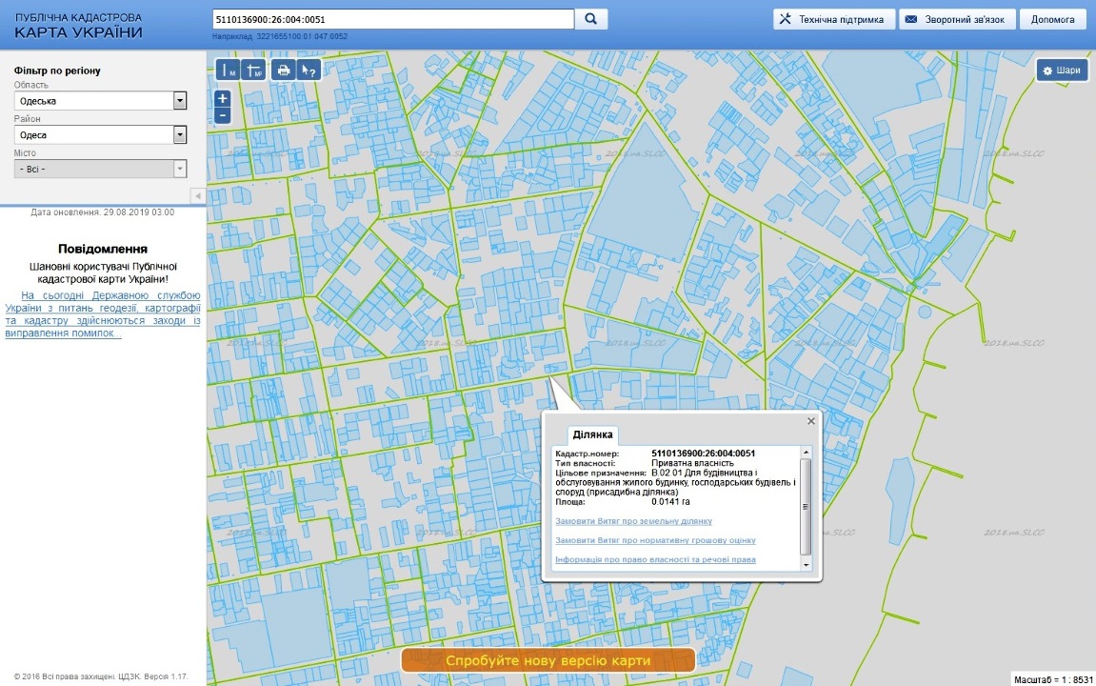Close the parcel info popup
Viewport: 1096px width, 686px height.
point(811,421)
